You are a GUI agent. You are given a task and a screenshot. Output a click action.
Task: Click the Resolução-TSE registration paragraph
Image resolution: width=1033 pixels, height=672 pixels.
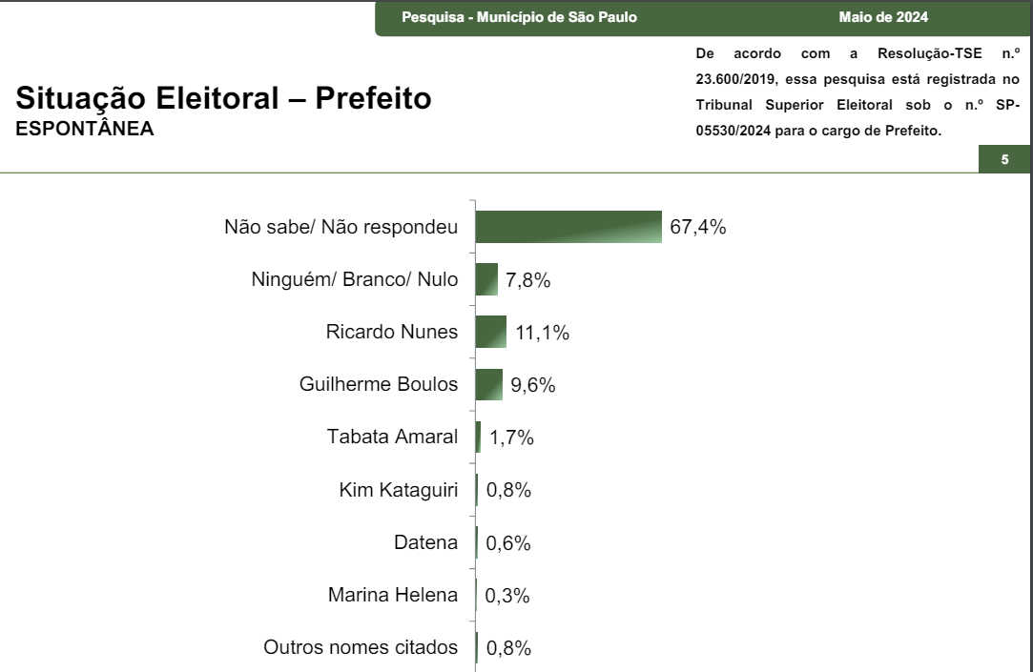pyautogui.click(x=857, y=92)
